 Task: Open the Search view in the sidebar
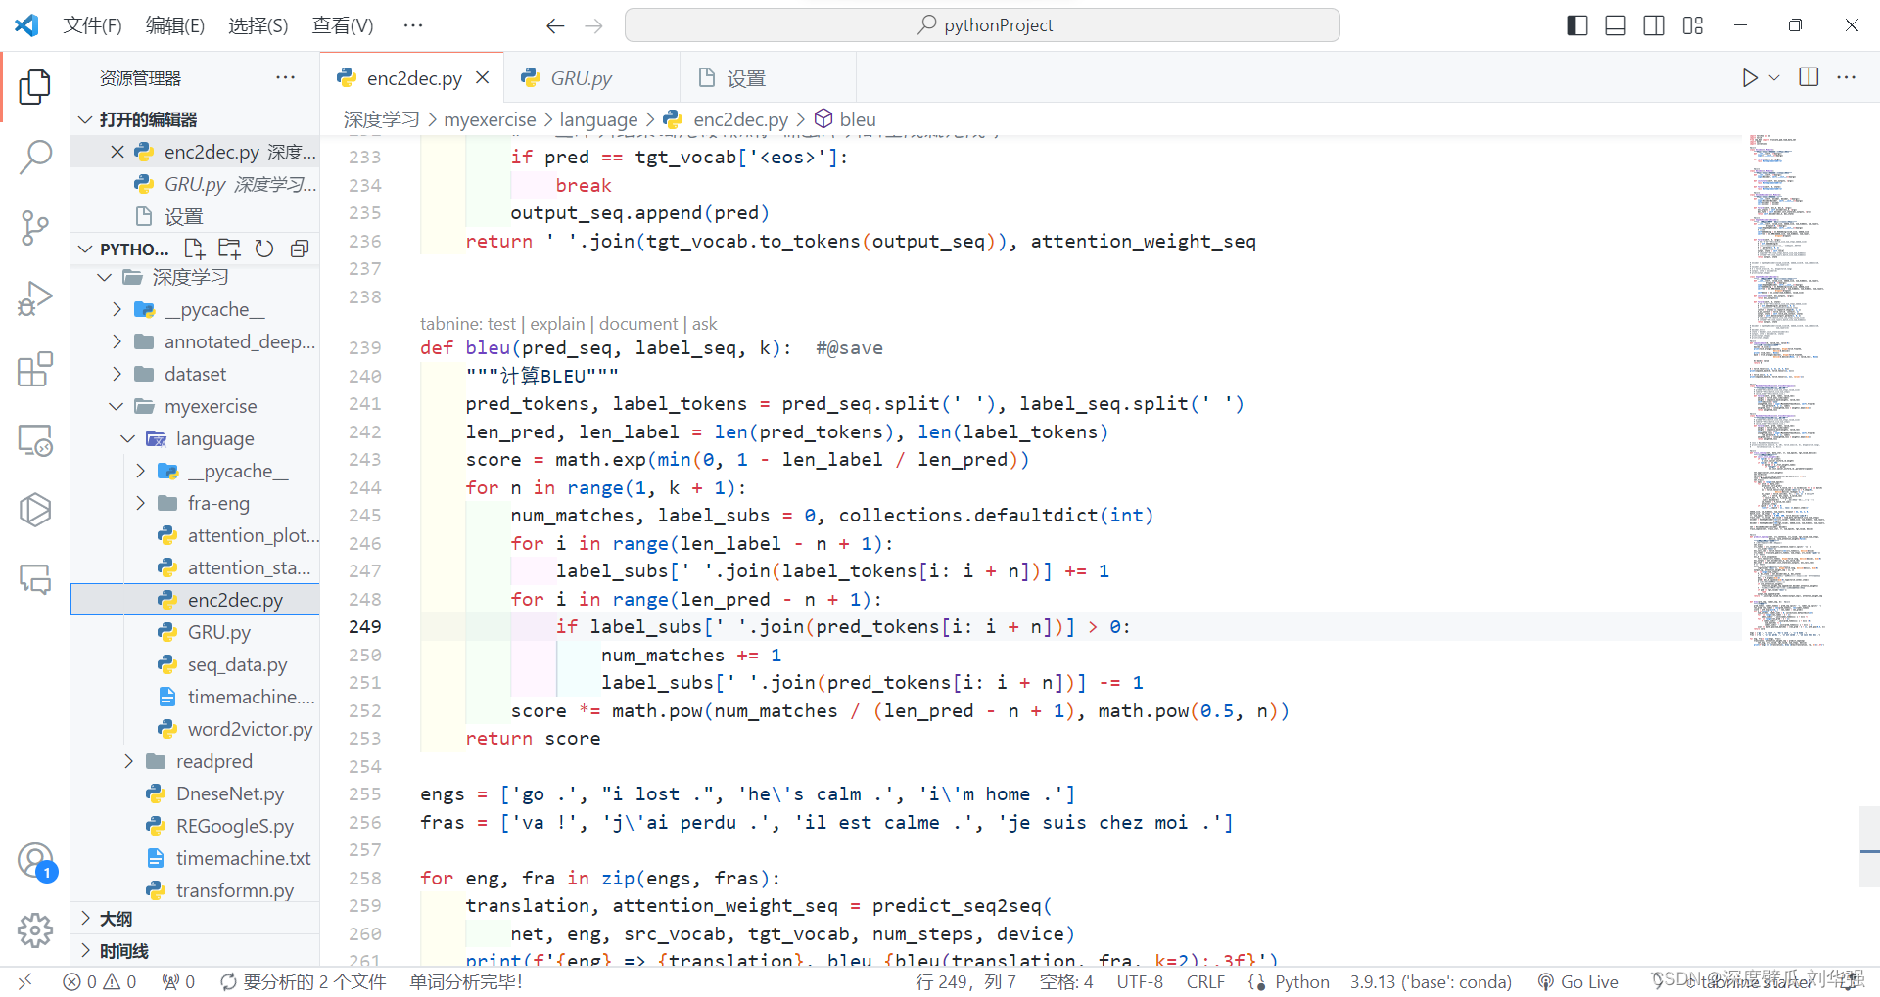tap(35, 157)
